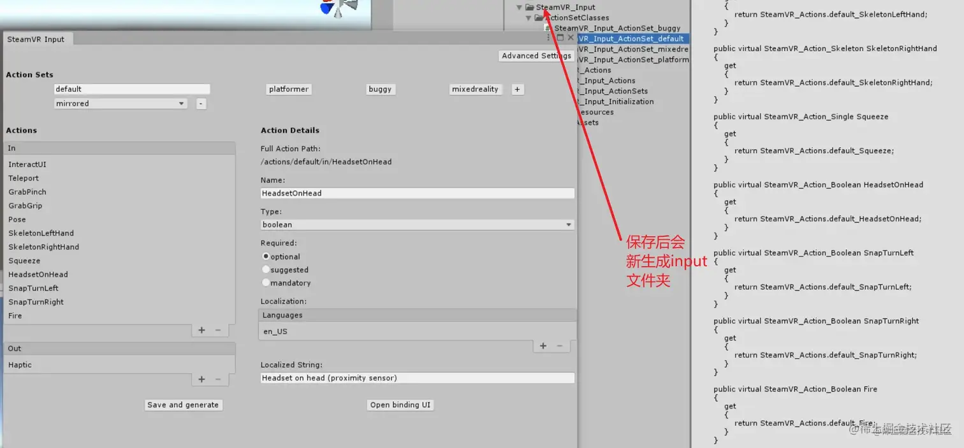Open the mirrored usage dropdown
The image size is (964, 448).
(x=120, y=103)
